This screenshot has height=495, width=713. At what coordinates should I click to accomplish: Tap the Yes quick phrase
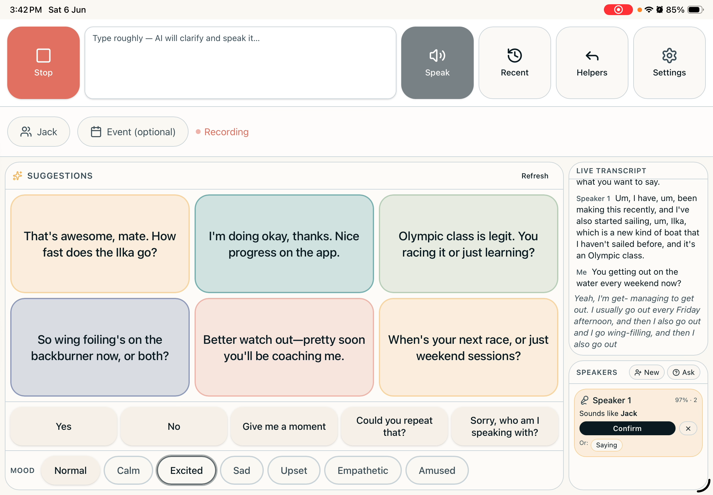pos(64,426)
